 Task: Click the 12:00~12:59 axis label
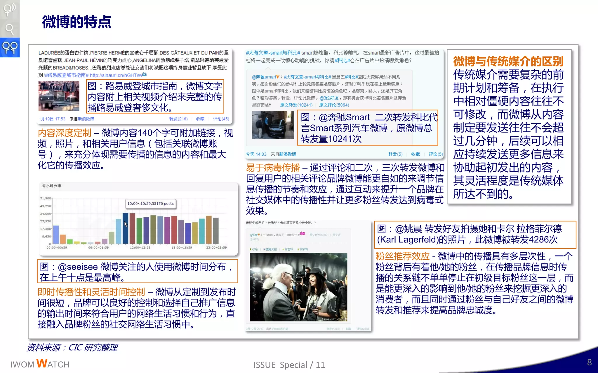tap(140, 247)
